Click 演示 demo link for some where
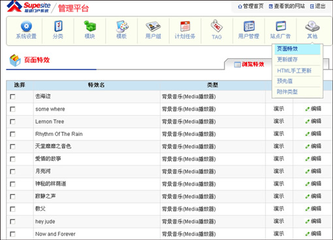This screenshot has height=240, width=333. [x=279, y=109]
